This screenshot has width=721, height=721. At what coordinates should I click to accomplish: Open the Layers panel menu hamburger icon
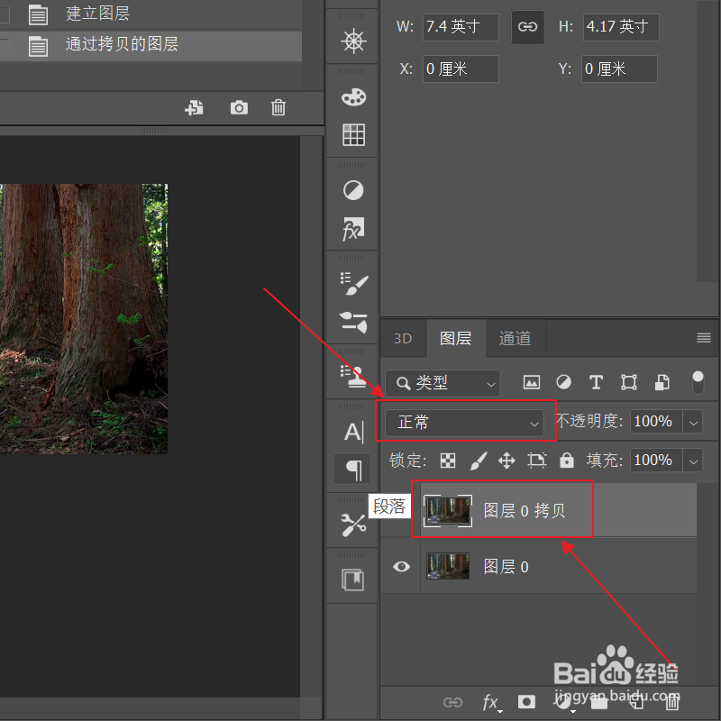click(x=704, y=338)
